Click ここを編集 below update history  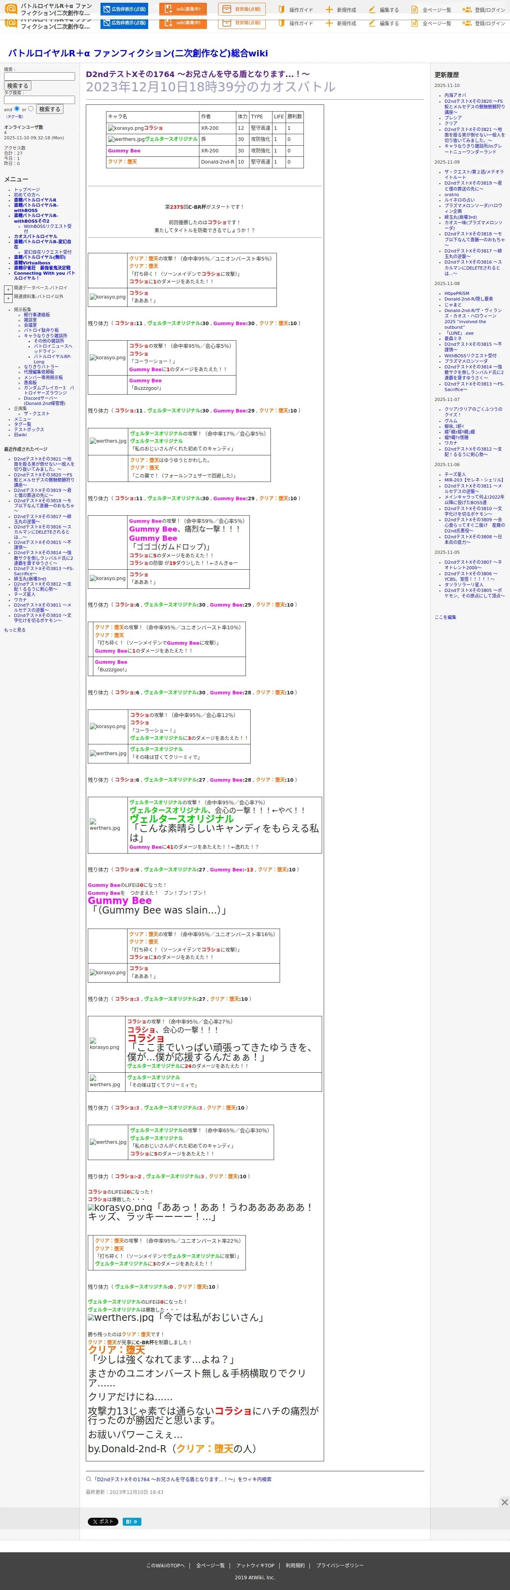pyautogui.click(x=445, y=617)
